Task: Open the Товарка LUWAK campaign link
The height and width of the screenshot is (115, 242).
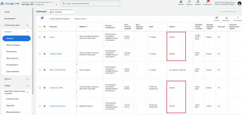Action: tap(55, 54)
